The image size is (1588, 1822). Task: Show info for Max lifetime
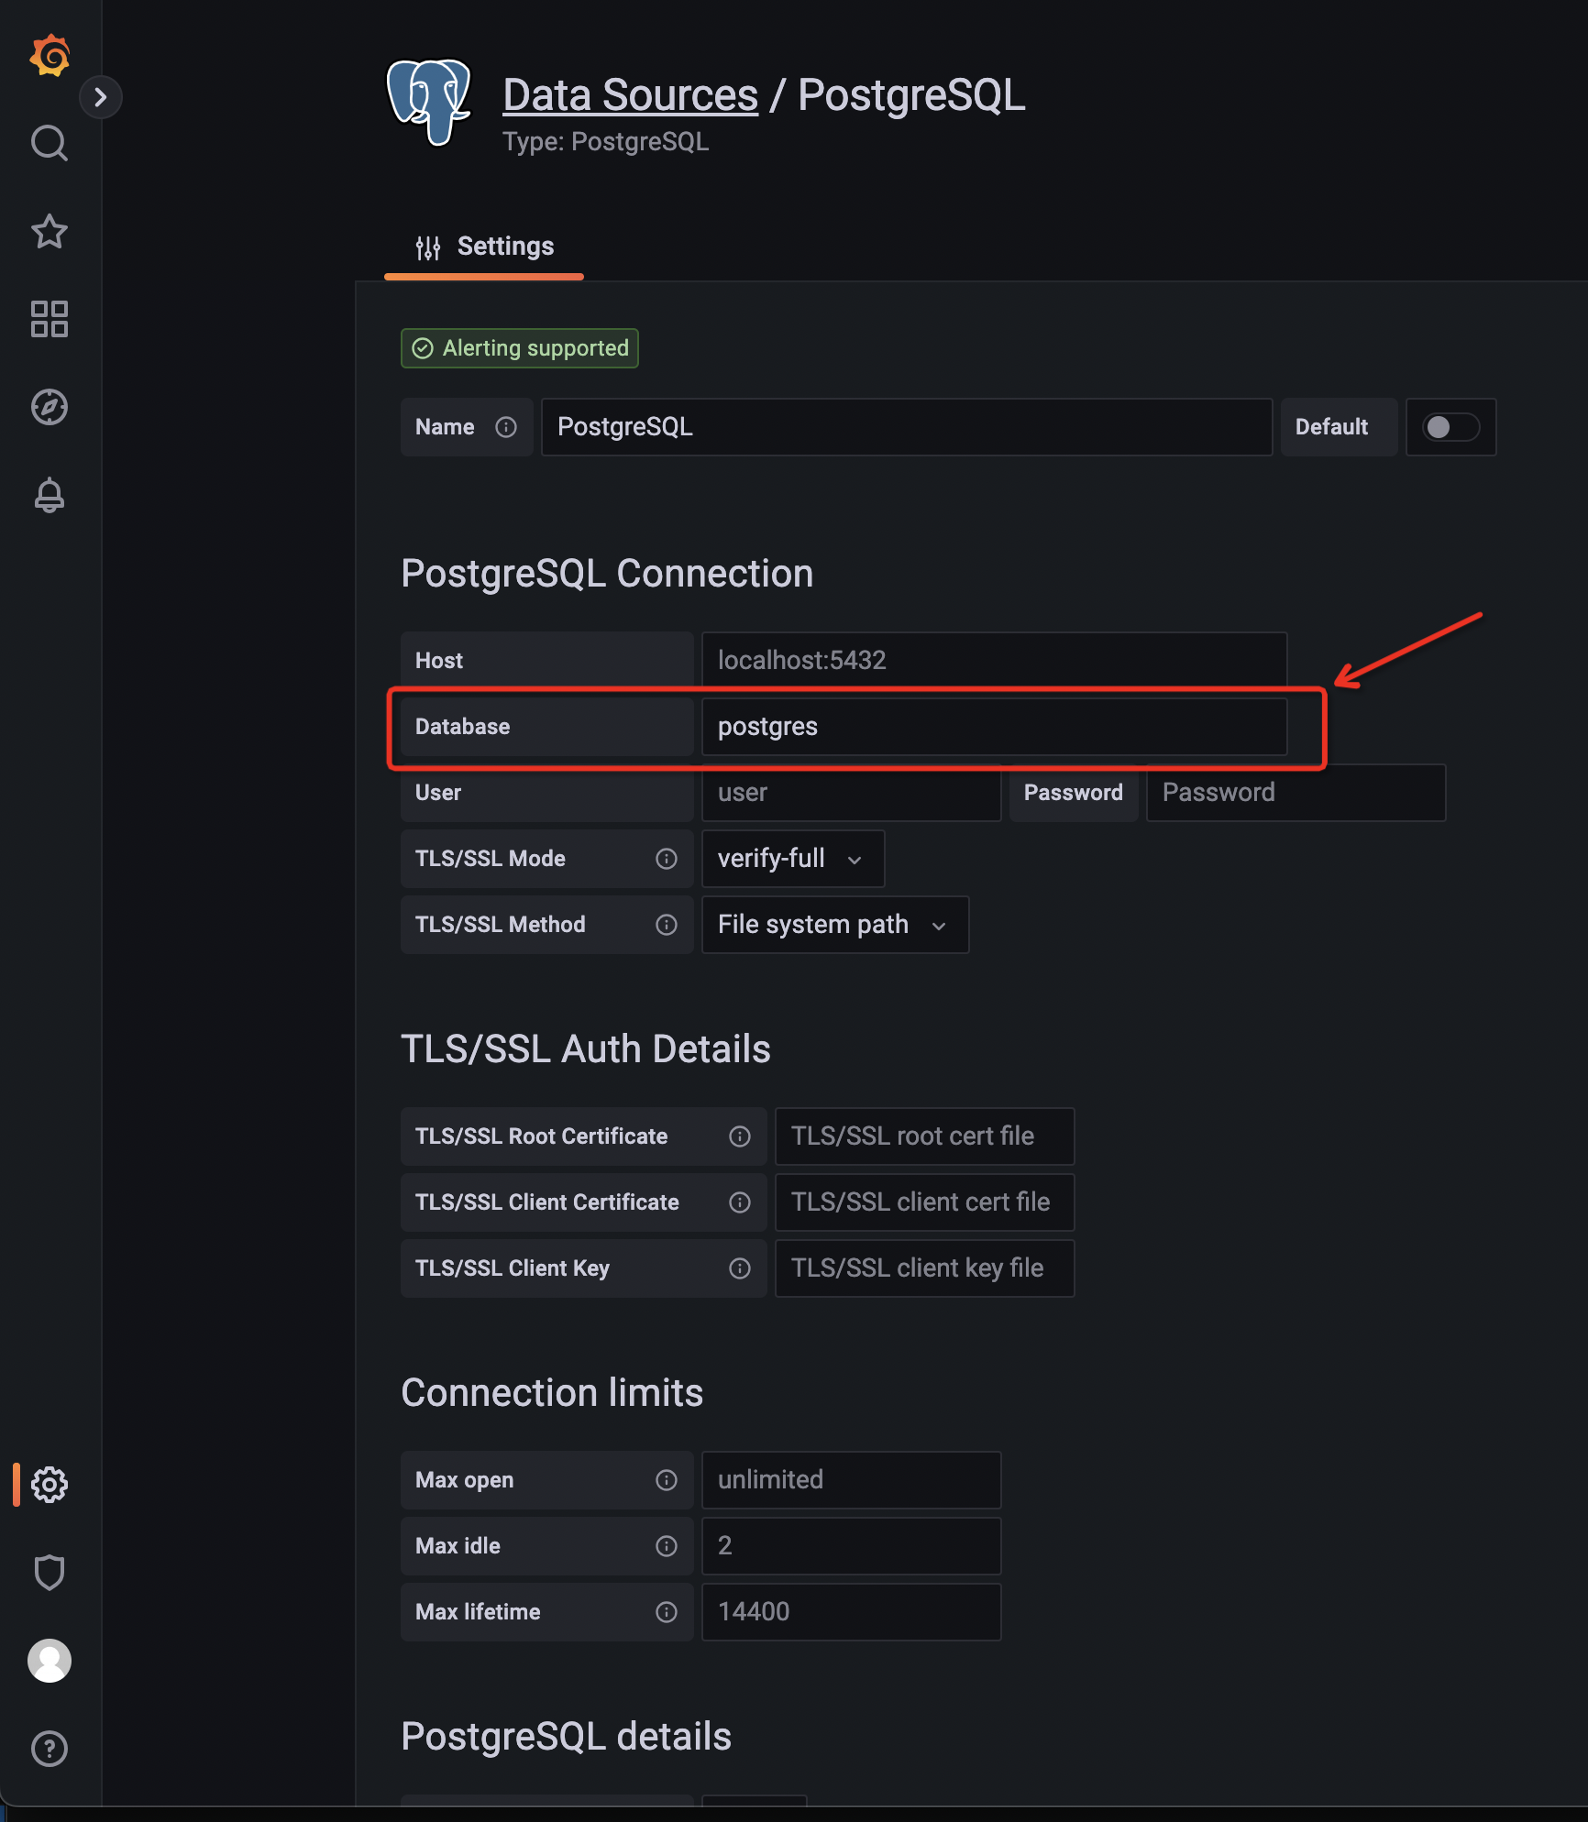tap(667, 1612)
